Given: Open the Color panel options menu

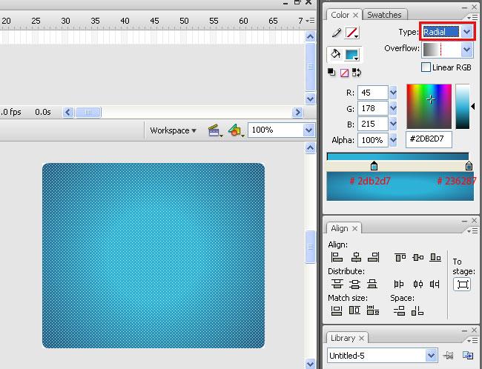Looking at the screenshot, I should coord(472,17).
